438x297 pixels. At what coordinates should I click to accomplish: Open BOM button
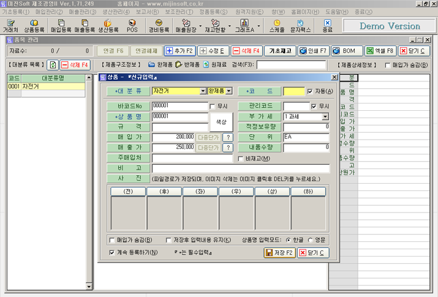click(x=347, y=51)
